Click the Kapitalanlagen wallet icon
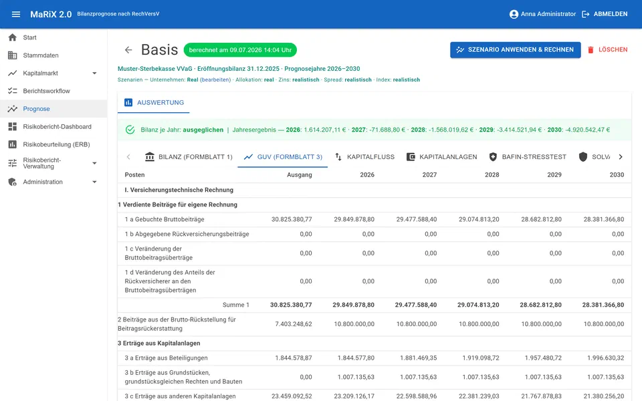This screenshot has height=401, width=642. (x=411, y=156)
